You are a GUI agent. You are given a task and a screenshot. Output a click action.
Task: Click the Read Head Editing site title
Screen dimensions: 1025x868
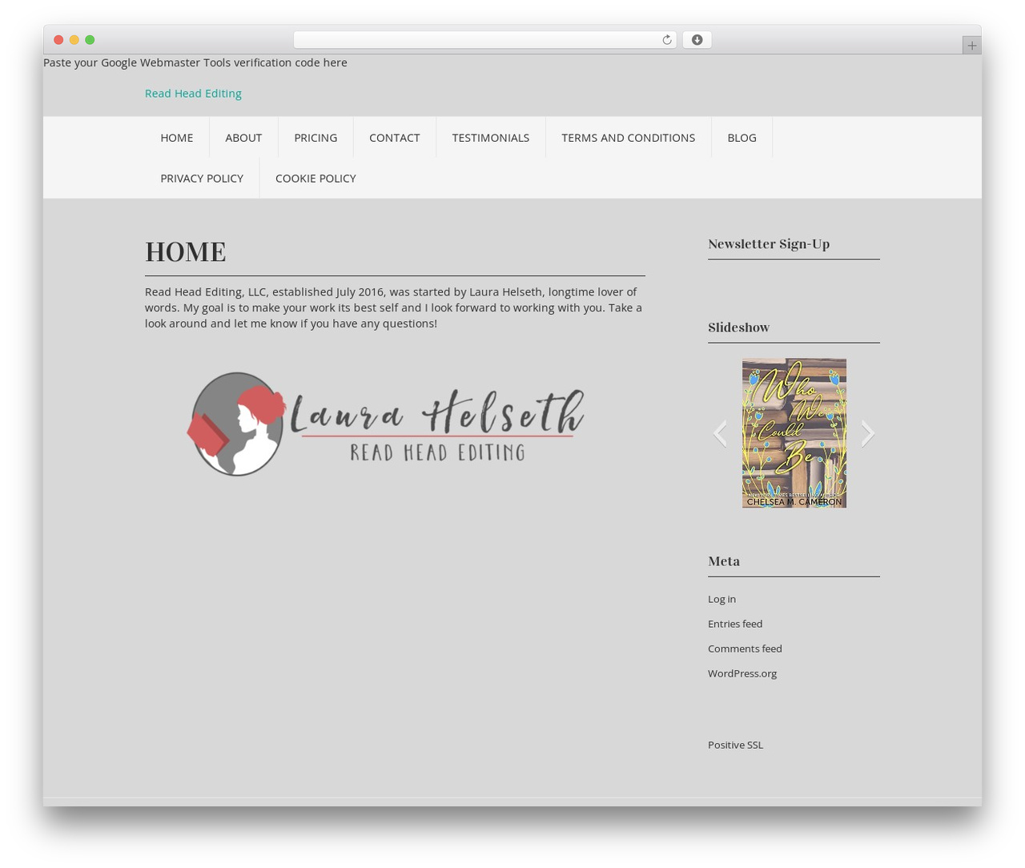[x=193, y=94]
